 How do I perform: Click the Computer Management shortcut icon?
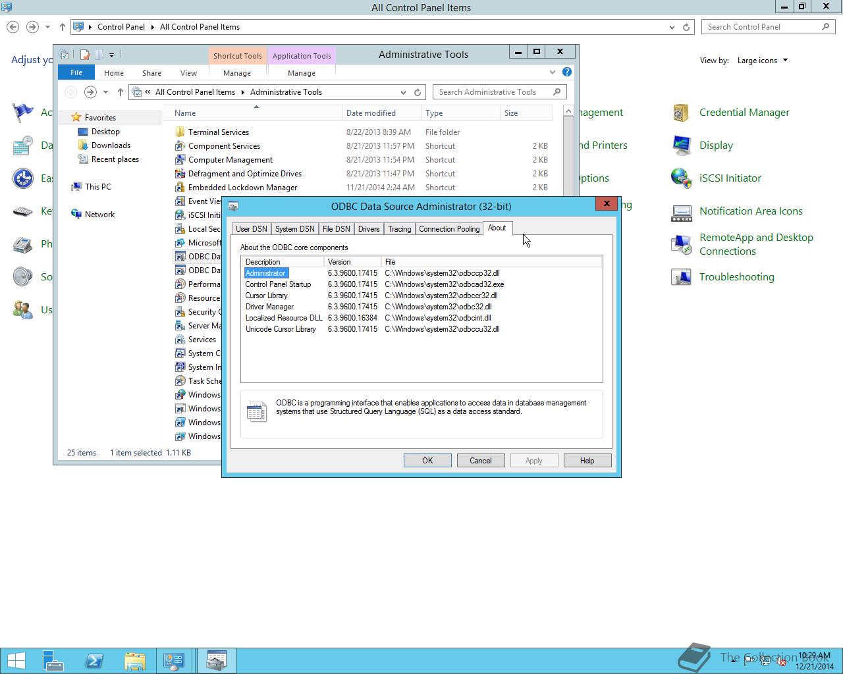[x=180, y=160]
